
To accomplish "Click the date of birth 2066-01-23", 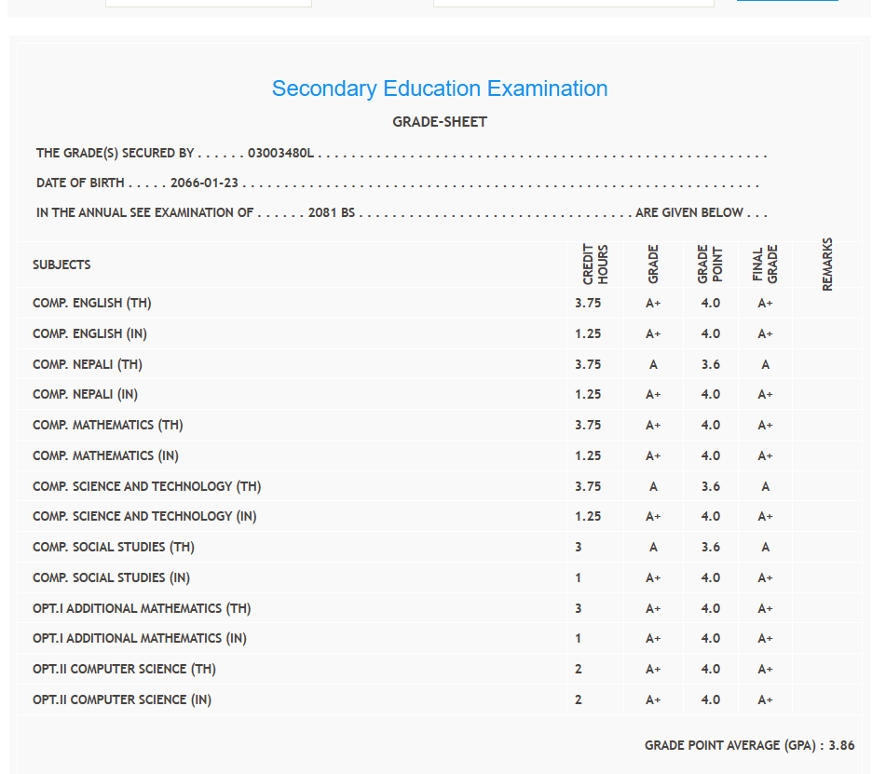I will pyautogui.click(x=204, y=183).
